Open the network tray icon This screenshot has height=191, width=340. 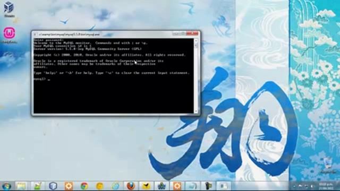click(306, 186)
